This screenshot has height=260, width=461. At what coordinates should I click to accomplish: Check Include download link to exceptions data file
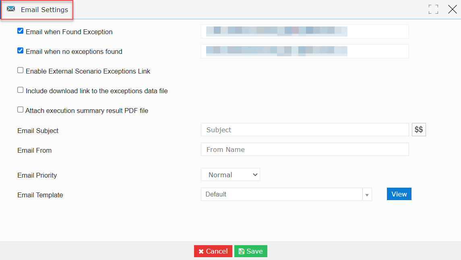[x=20, y=90]
